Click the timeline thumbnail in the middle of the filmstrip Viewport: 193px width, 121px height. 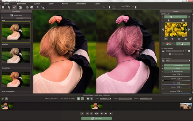(x=96, y=106)
